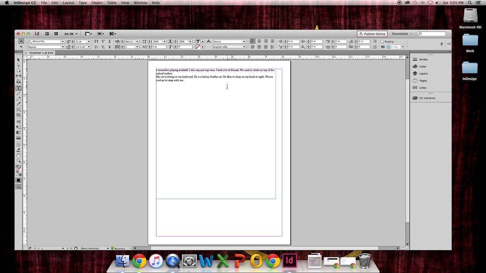Select the Selection tool arrow
486x273 pixels.
pyautogui.click(x=18, y=60)
